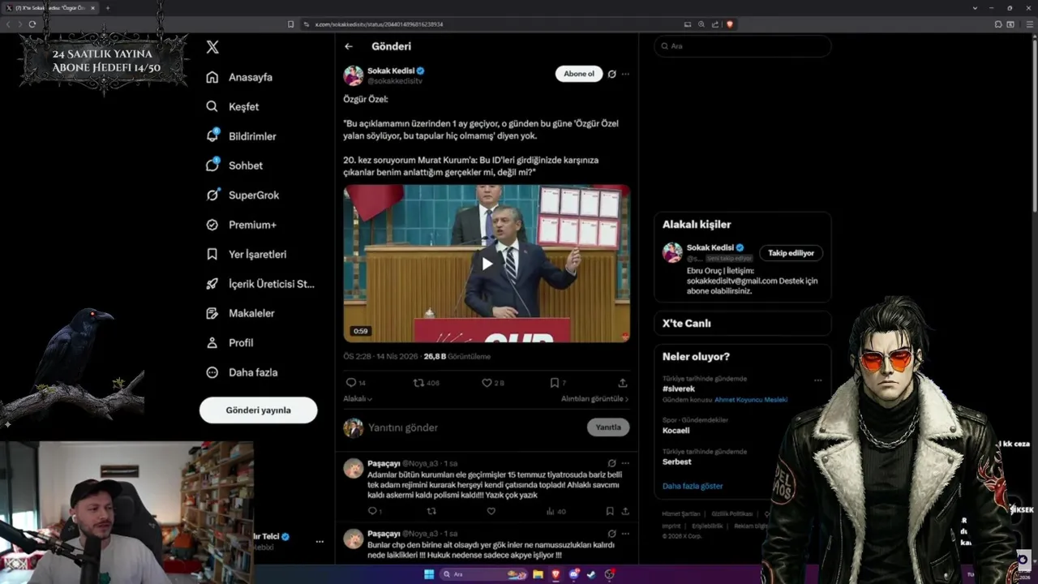The image size is (1038, 584).
Task: Click the X logo in the sidebar
Action: [212, 47]
